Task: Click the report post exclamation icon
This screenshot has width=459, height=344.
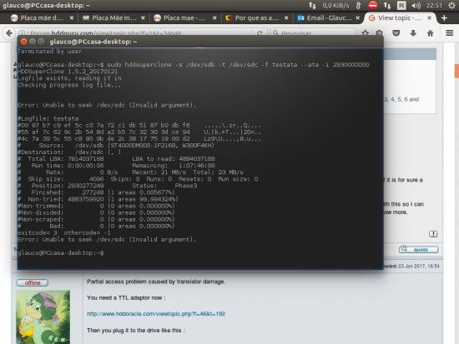Action: point(433,234)
